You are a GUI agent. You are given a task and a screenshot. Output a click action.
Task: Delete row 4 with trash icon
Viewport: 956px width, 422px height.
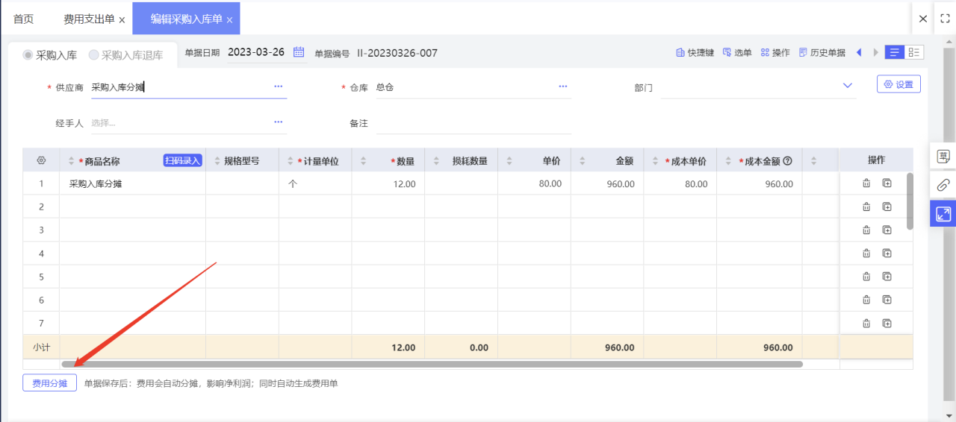tap(866, 253)
